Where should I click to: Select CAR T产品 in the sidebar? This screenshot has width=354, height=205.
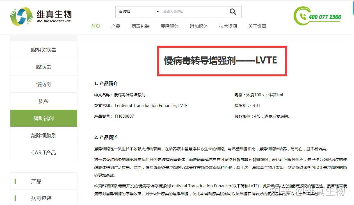tap(44, 152)
